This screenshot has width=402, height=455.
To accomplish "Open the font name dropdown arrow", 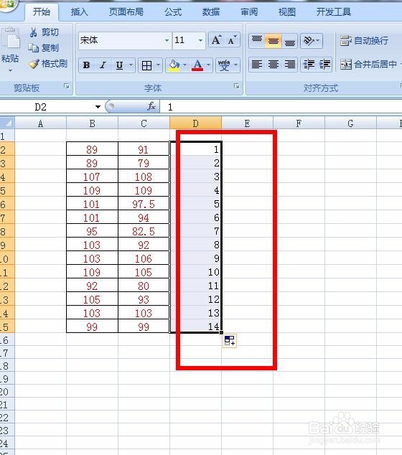I will 167,40.
